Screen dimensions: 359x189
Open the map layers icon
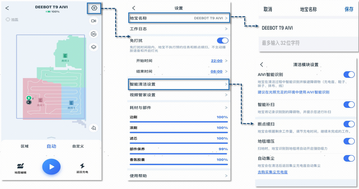(x=94, y=47)
